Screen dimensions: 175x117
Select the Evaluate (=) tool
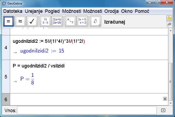click(x=9, y=21)
